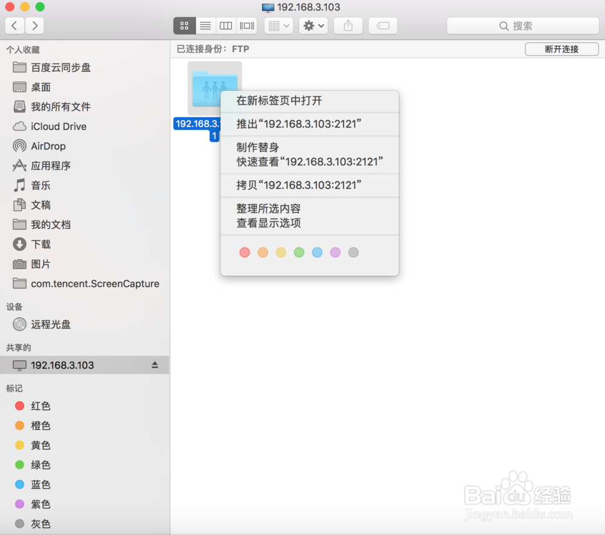
Task: Switch to icon view in the toolbar
Action: [185, 25]
